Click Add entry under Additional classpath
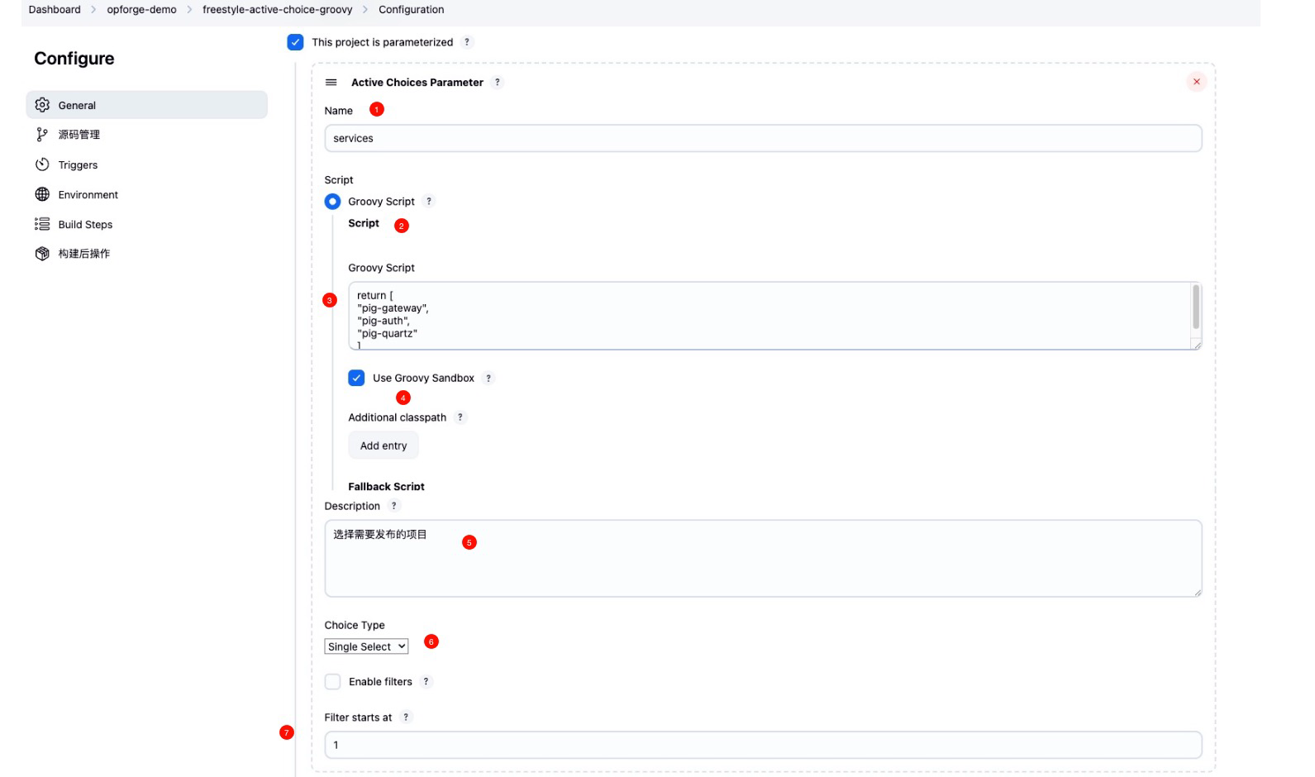Image resolution: width=1315 pixels, height=777 pixels. coord(384,446)
